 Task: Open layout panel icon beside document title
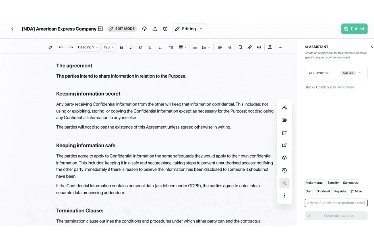tap(100, 29)
